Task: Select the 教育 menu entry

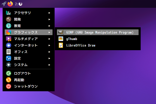Action: tap(29, 26)
